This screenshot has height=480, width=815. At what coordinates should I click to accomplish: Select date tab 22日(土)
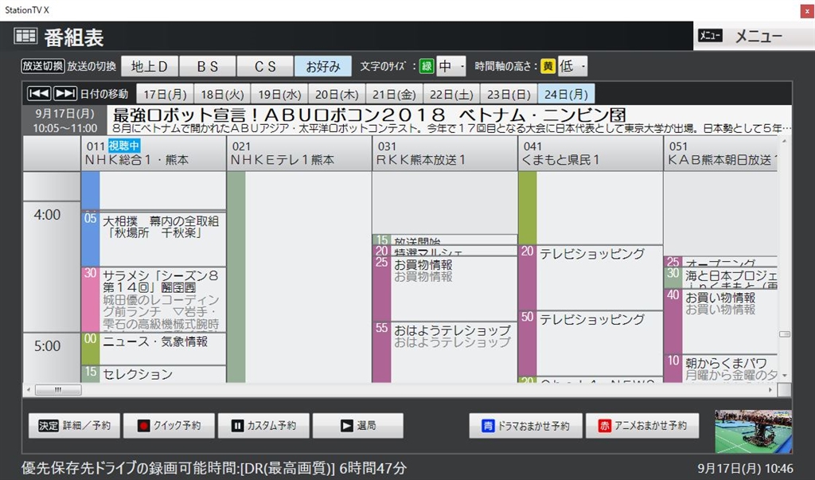[x=451, y=94]
